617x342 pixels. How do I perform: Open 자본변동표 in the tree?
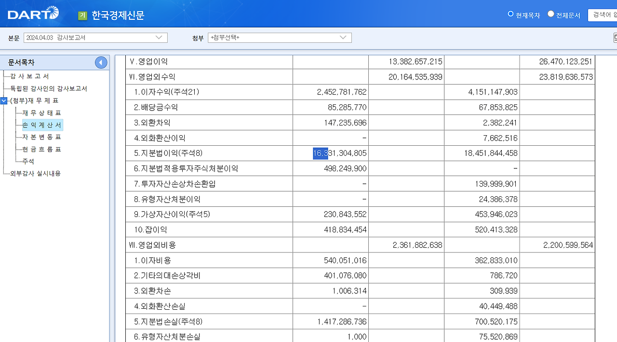pos(42,137)
